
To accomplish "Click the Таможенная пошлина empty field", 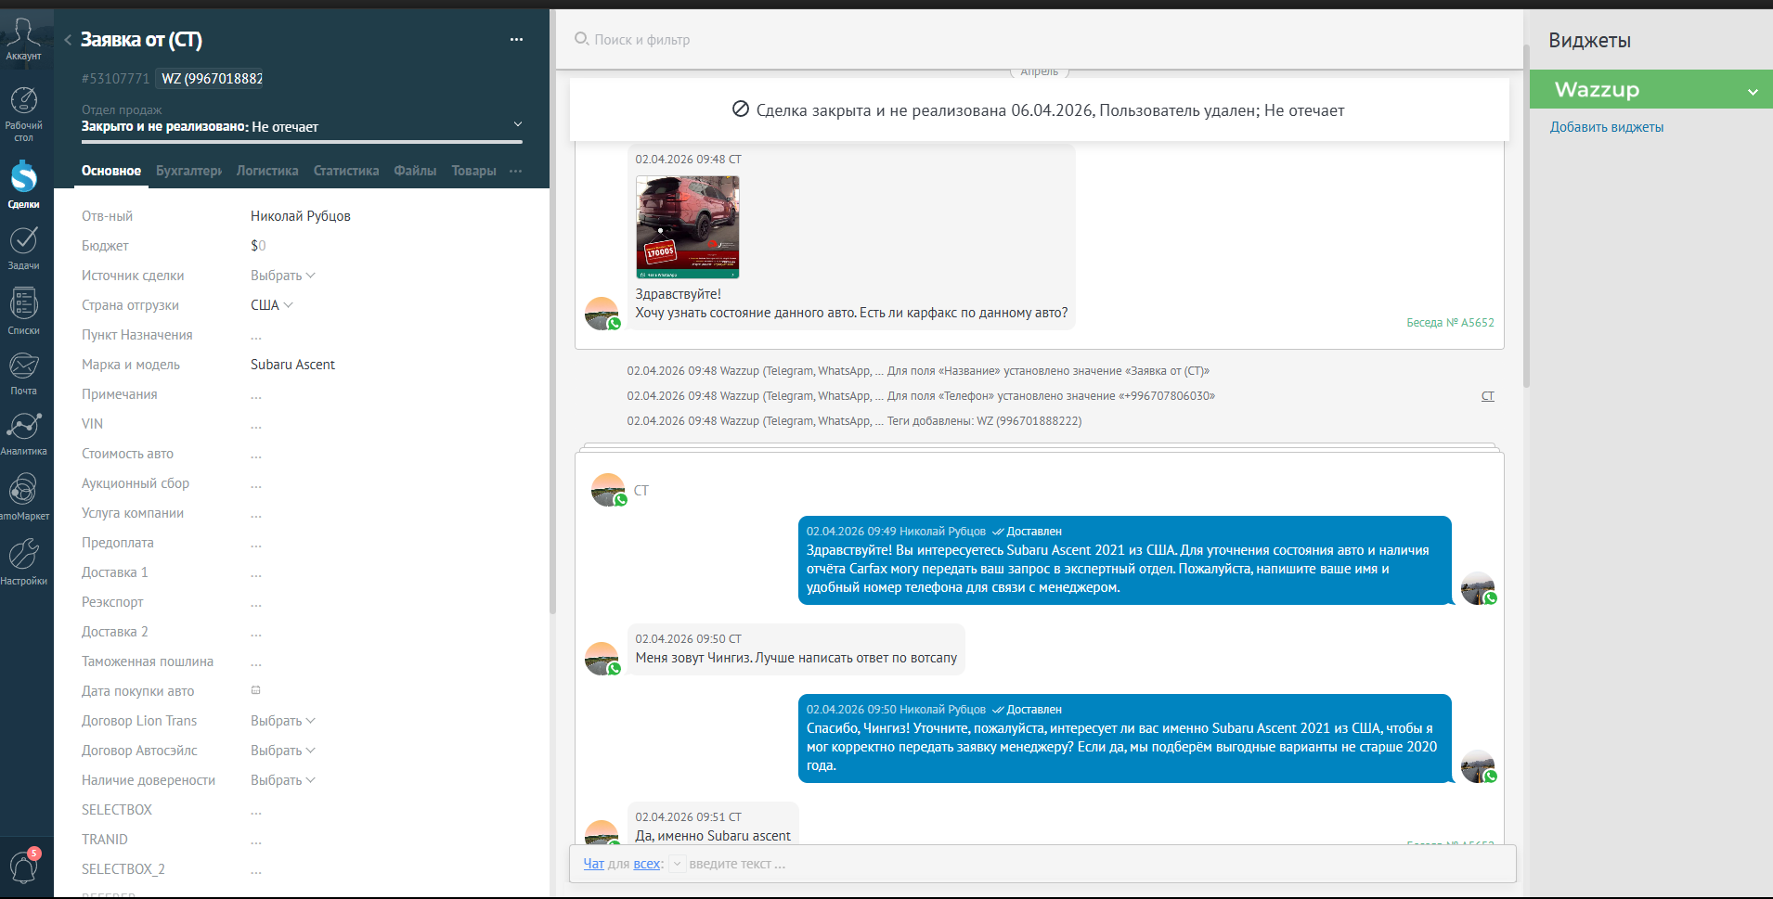I will click(x=256, y=661).
